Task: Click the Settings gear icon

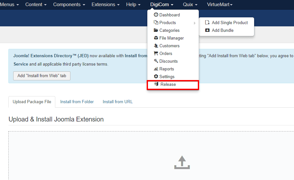Action: tap(156, 76)
